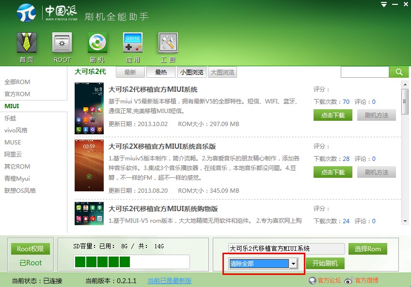
Task: Select MUSE category
Action: pos(13,142)
